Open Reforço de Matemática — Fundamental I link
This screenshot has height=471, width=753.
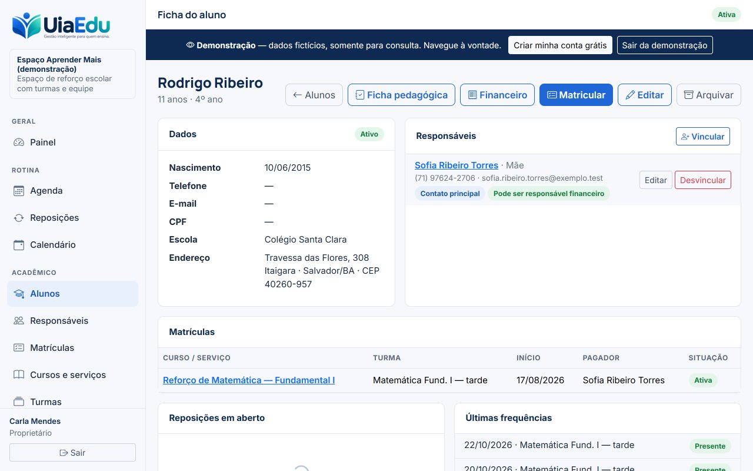coord(249,380)
